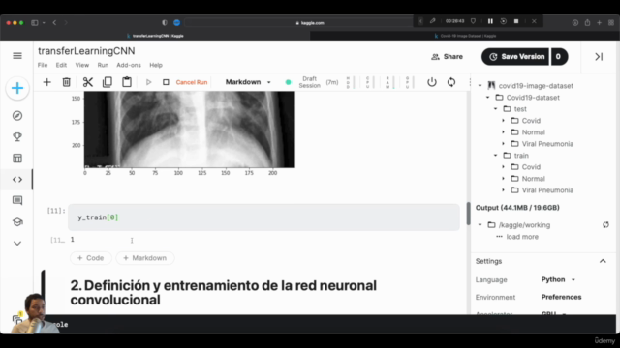The image size is (620, 348).
Task: Collapse the right sidebar panel arrow
Action: click(x=599, y=57)
